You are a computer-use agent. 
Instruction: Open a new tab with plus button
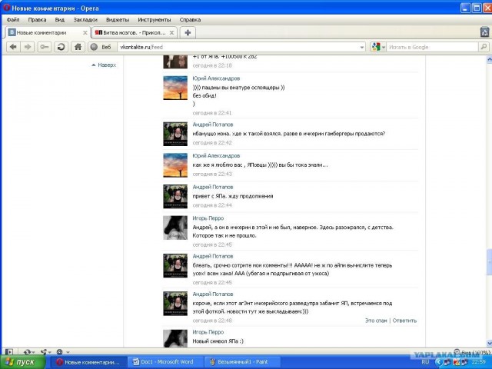tap(188, 32)
